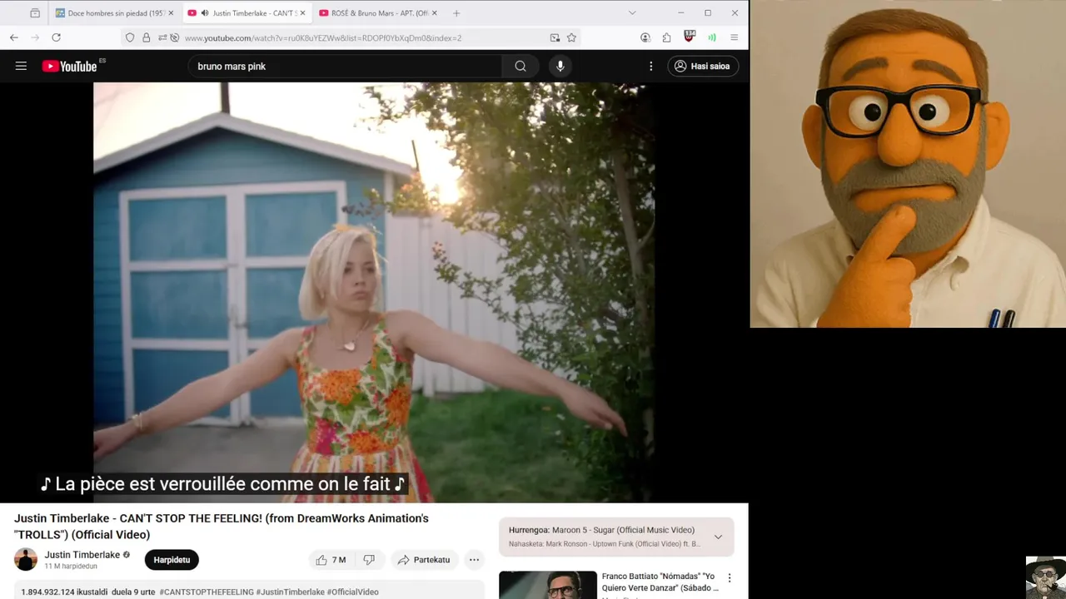Open the Franco Battiato Nómadas thumbnail
1066x599 pixels.
[548, 585]
